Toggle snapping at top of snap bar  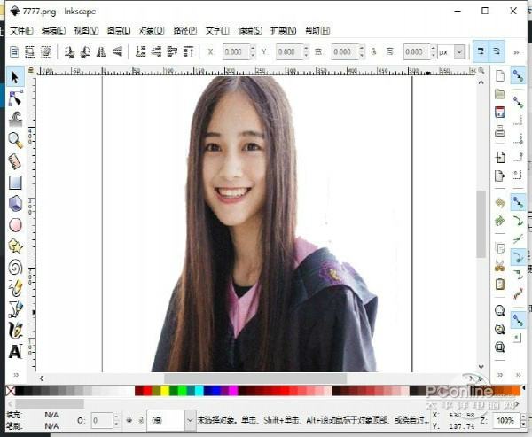(518, 75)
